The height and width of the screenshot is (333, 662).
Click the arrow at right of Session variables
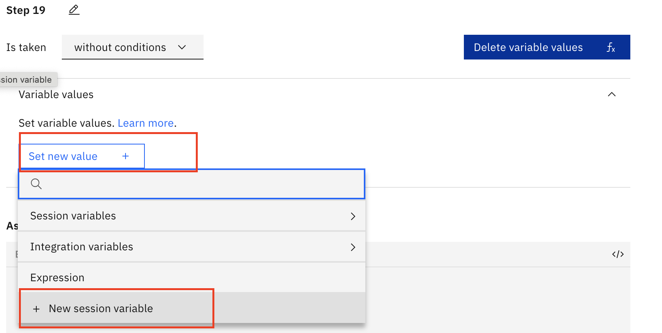pyautogui.click(x=353, y=216)
